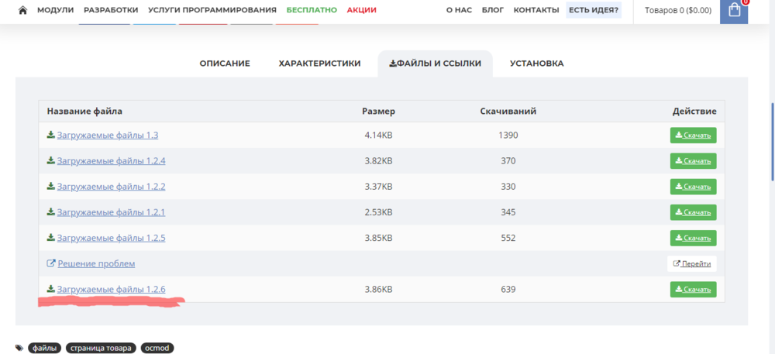Screen dimensions: 775x354
Task: Click download icon beside Загружаемые файлы 1.2.4
Action: (51, 160)
